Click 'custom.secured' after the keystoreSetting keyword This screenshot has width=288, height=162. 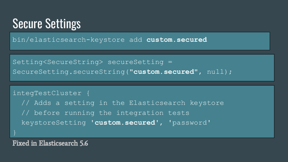(125, 123)
